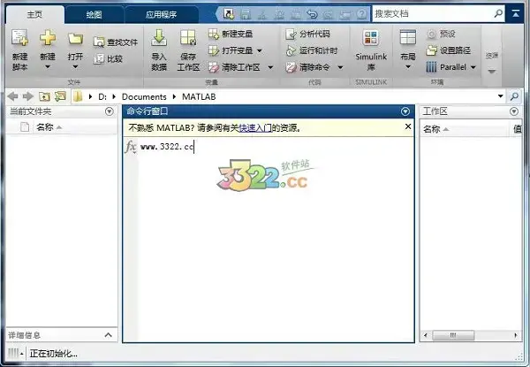
Task: Open the 打开变量 dropdown arrow
Action: coord(260,50)
